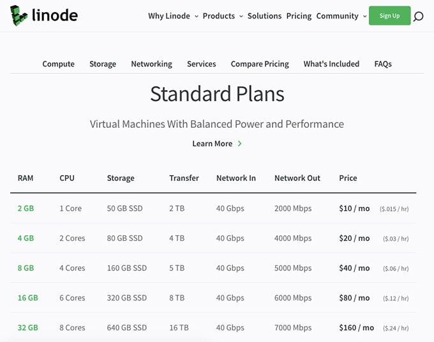This screenshot has height=342, width=434.
Task: Click the ($.03 / hr) hourly rate
Action: (x=396, y=239)
